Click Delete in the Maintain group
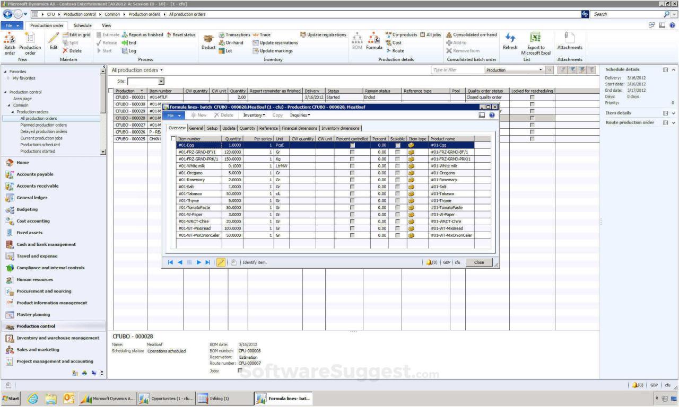 (72, 51)
